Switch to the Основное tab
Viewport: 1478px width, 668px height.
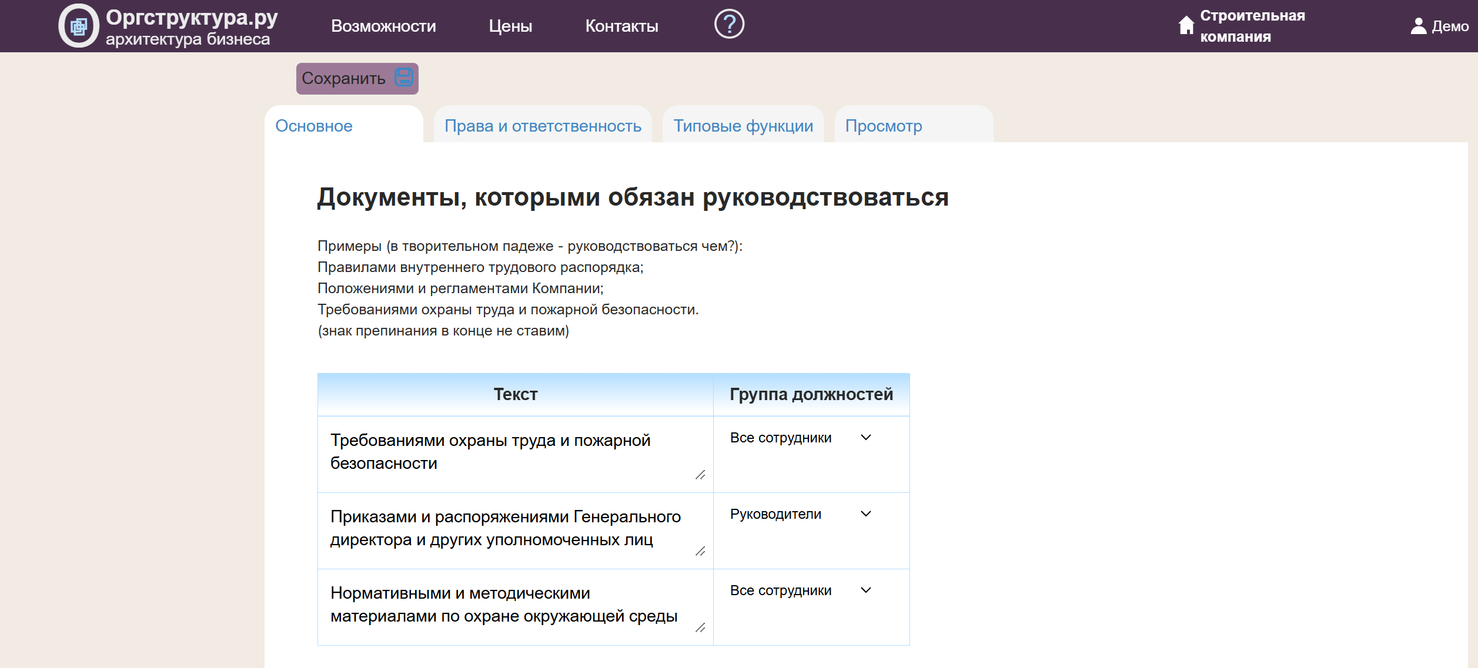tap(344, 125)
